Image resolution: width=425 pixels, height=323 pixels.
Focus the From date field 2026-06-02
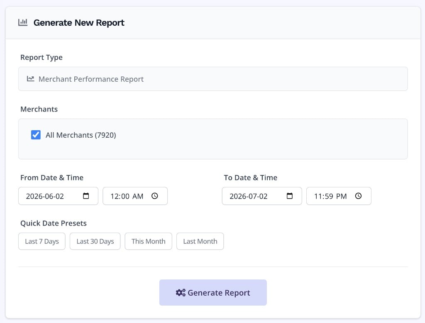point(58,196)
